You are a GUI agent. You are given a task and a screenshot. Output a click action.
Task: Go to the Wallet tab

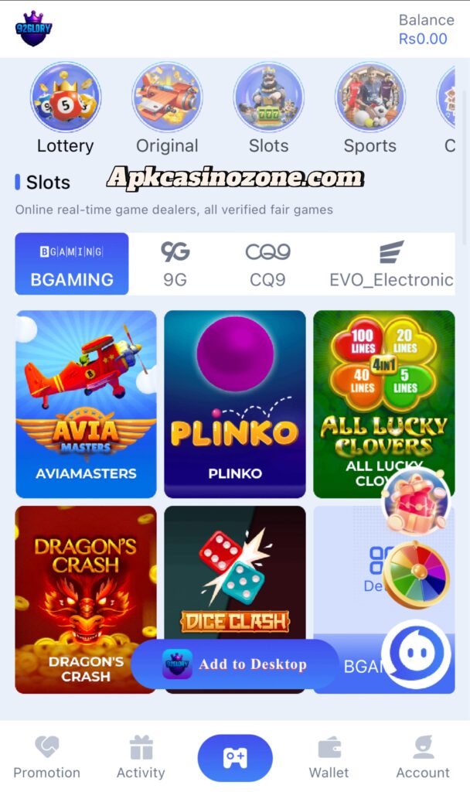click(329, 758)
